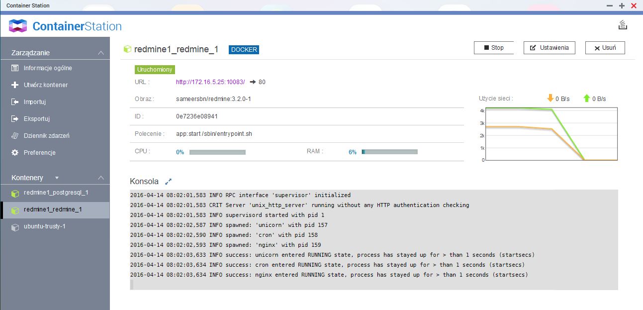Click the orange download arrow icon

click(x=551, y=99)
